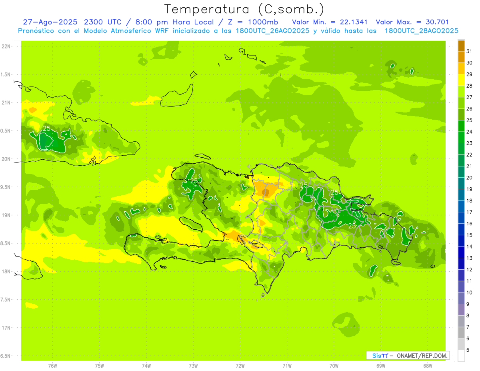Click legend value "31" on the color scale

[469, 51]
